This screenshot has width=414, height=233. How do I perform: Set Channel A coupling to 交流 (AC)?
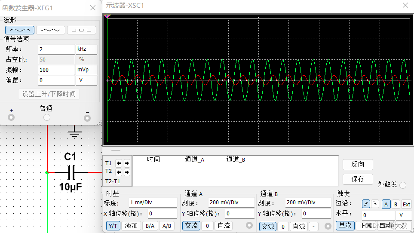(x=191, y=226)
